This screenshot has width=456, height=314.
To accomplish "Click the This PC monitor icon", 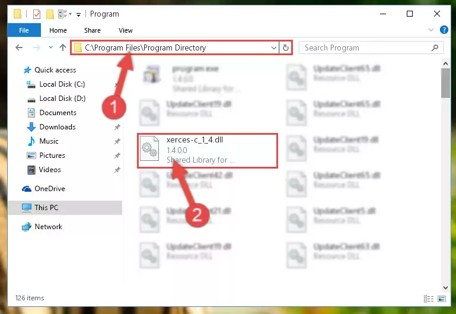I will [27, 208].
